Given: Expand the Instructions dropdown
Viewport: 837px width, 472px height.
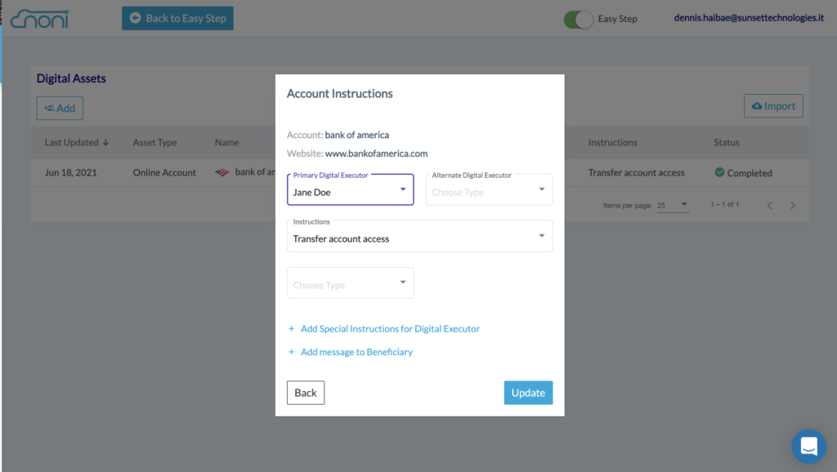Looking at the screenshot, I should 419,236.
